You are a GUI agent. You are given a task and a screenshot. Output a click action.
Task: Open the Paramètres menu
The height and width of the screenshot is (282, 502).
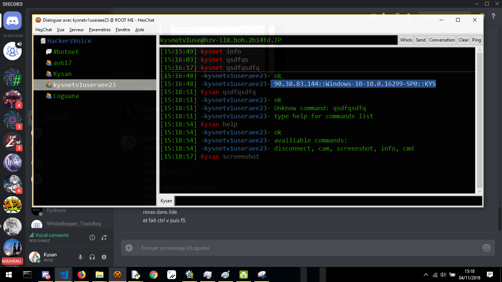[x=100, y=30]
